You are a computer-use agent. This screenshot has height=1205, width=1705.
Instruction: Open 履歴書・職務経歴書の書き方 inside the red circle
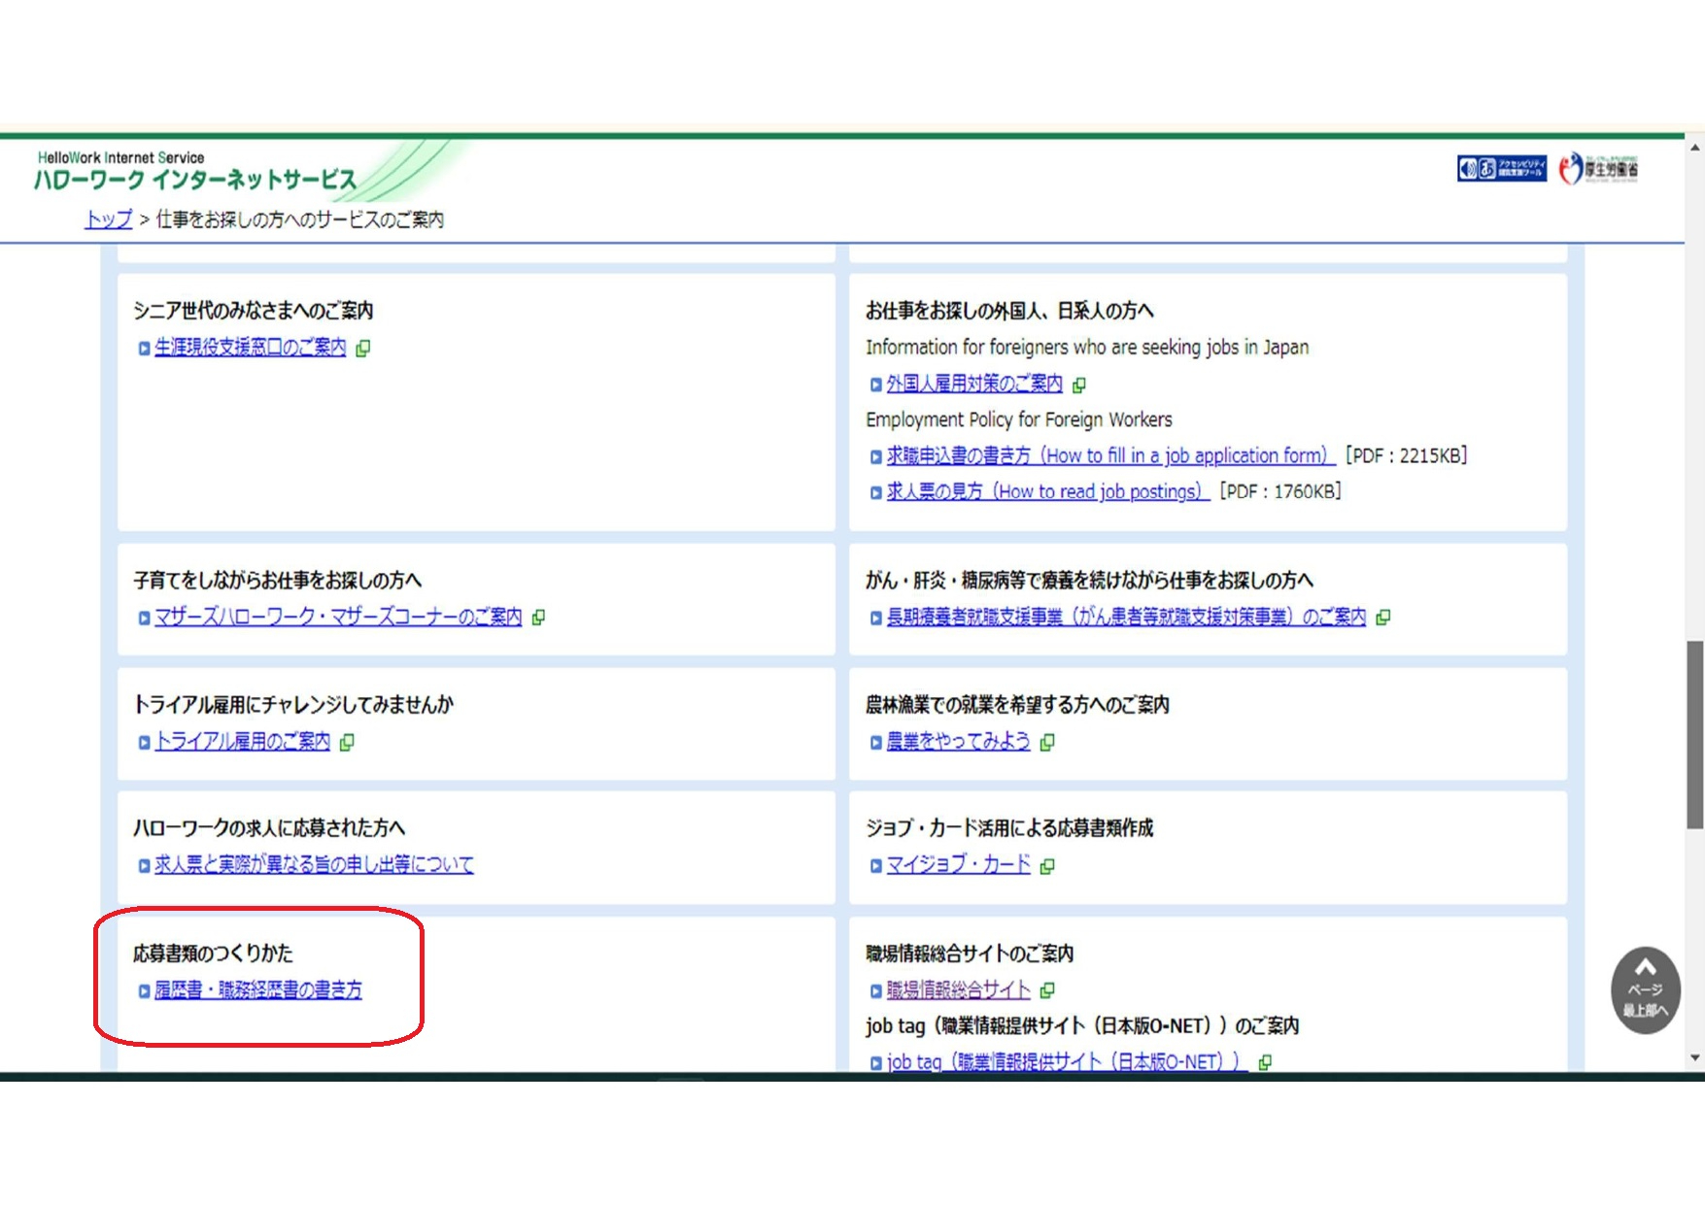pyautogui.click(x=256, y=990)
